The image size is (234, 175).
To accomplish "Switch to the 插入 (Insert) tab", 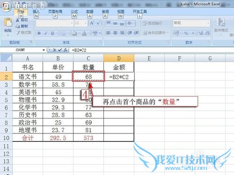I will [36, 12].
